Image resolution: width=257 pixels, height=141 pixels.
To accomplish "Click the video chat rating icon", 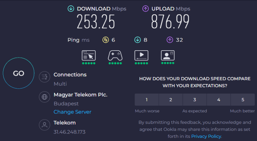I will click(x=168, y=55).
